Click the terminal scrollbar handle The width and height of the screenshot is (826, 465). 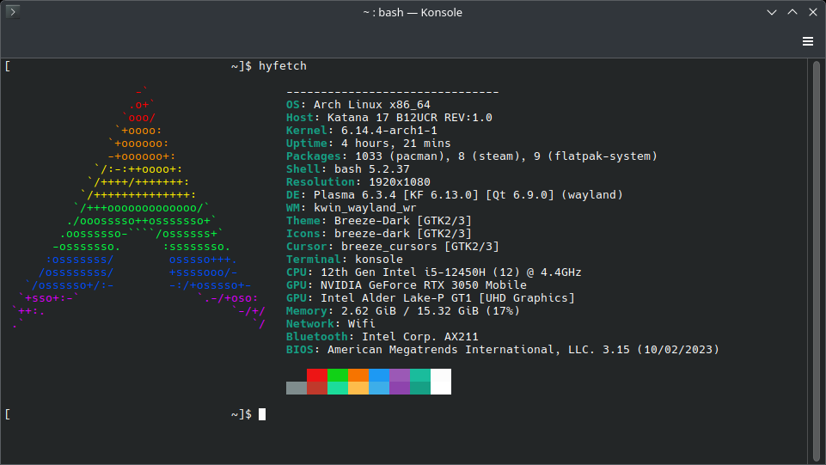click(816, 260)
